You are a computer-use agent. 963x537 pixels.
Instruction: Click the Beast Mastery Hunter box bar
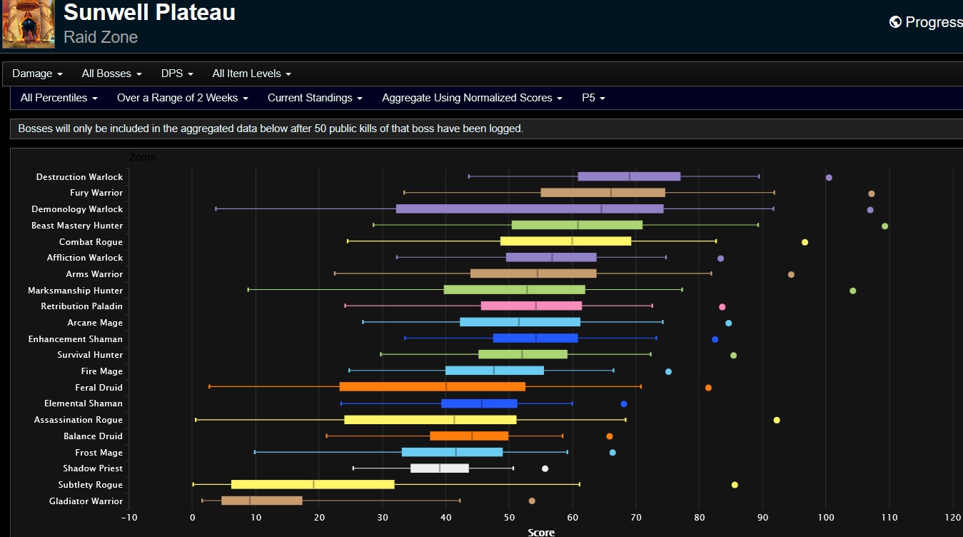577,225
